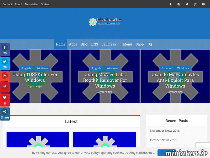Screen dimensions: 210x158
Task: Click the Espanol category tag
Action: (167, 68)
